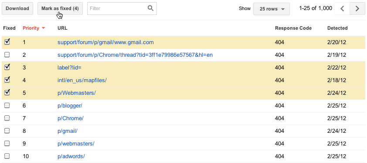Click the URL column header

pos(62,28)
